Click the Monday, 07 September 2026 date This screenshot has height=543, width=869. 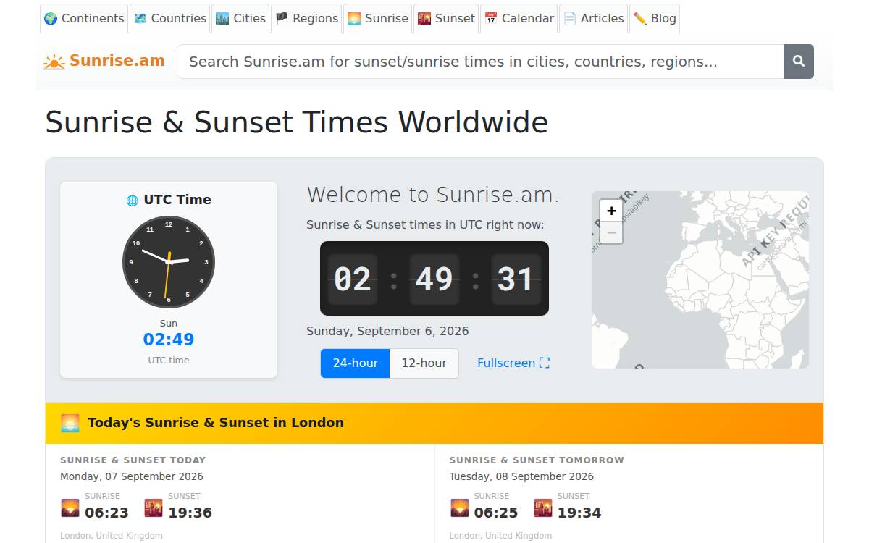coord(132,476)
